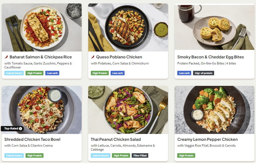Click the High Protein tag on Shredded Chicken Taco Bowl
The width and height of the screenshot is (256, 163).
point(35,156)
